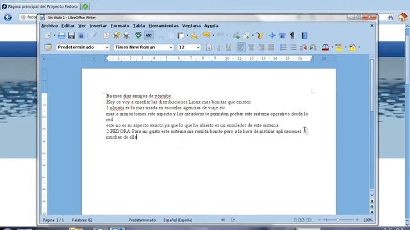
Task: Open the Navigator star icon
Action: 272,36
